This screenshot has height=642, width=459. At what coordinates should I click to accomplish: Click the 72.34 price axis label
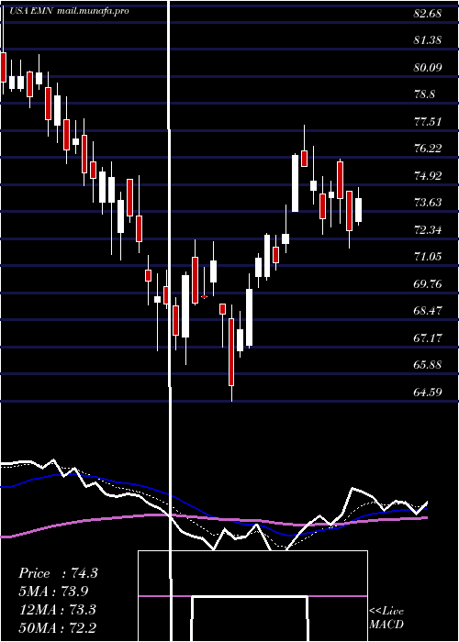[428, 229]
